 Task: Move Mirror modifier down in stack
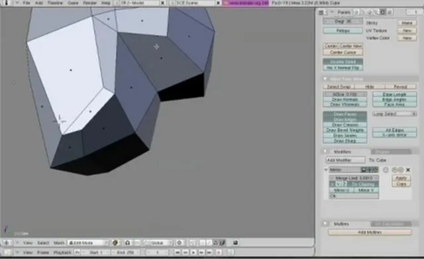click(x=401, y=170)
